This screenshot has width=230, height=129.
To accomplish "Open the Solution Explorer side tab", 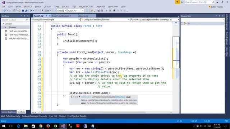I will click(227, 22).
